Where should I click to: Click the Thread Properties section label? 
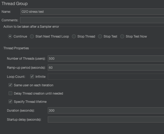(16, 48)
